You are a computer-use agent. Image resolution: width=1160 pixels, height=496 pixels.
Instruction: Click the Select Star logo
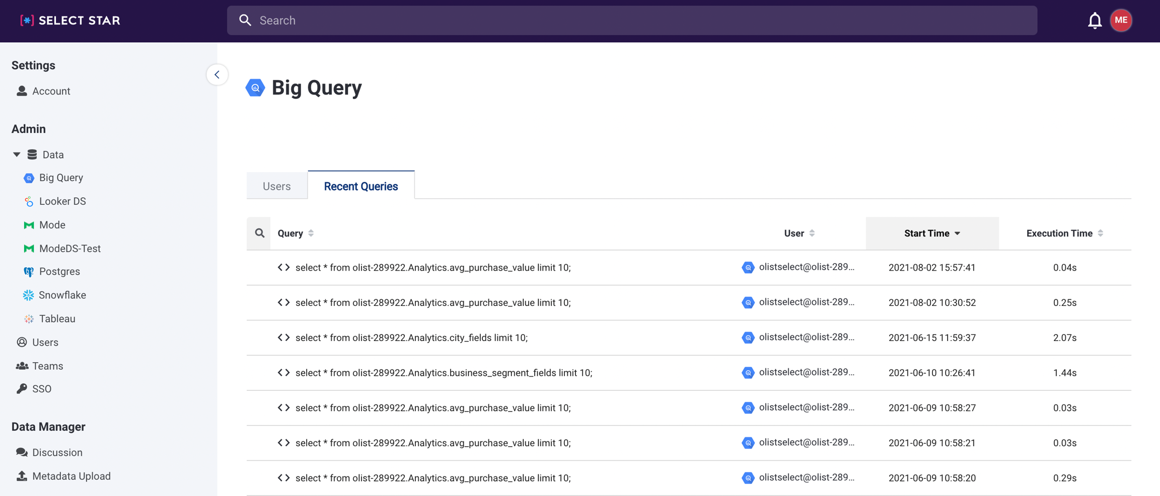point(70,21)
